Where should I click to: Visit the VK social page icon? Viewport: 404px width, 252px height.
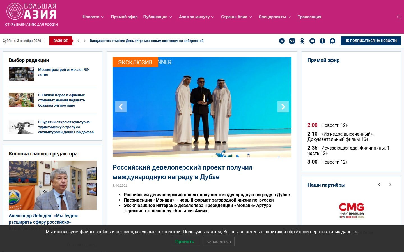(x=292, y=41)
